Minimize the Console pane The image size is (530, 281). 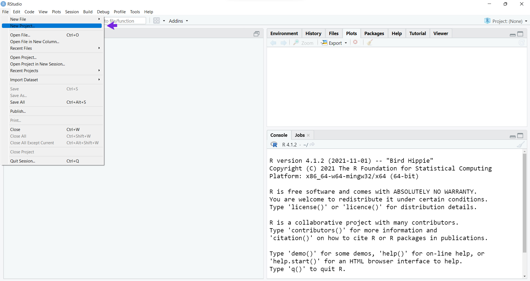click(x=513, y=136)
